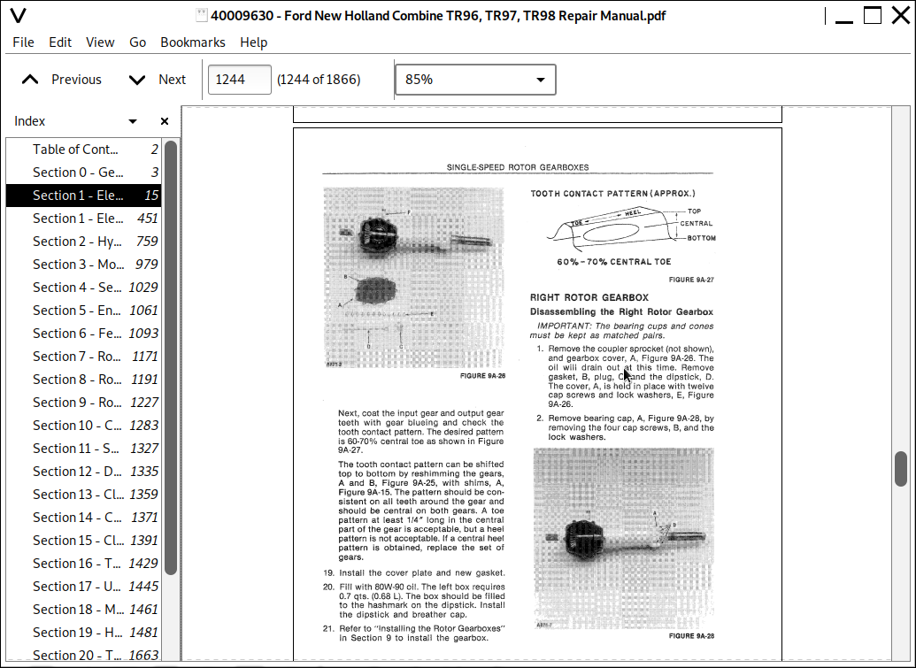Click the 'SINGLE-SPEED ROTOR GEARBOXES' page header

tap(518, 167)
